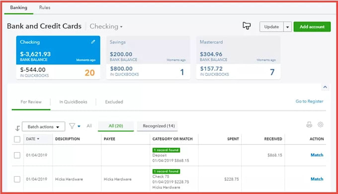Click the pencil edit icon on Checking card
The width and height of the screenshot is (338, 194).
click(93, 42)
